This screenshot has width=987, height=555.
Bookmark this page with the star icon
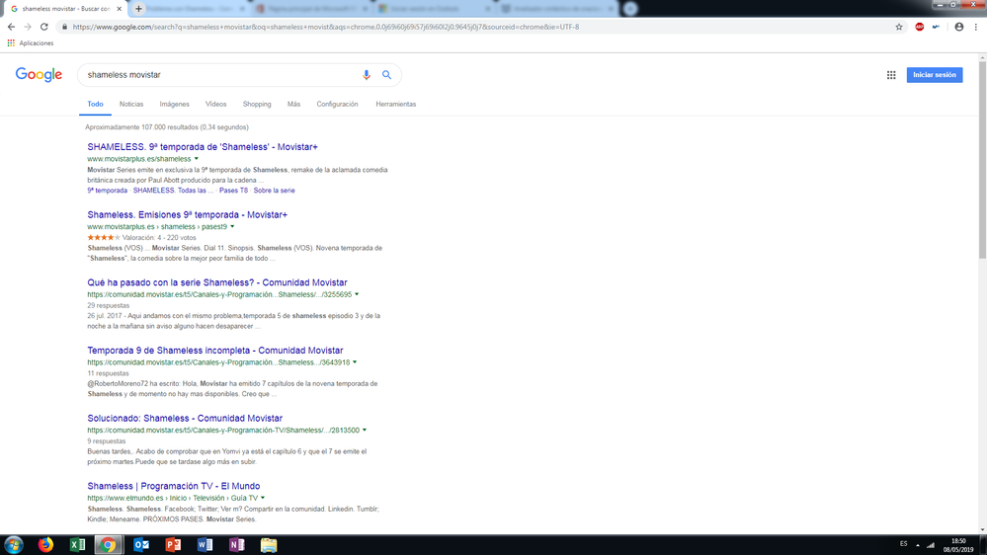[899, 27]
